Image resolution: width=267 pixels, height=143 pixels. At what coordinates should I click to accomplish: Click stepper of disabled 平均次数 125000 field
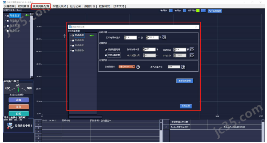[174, 55]
